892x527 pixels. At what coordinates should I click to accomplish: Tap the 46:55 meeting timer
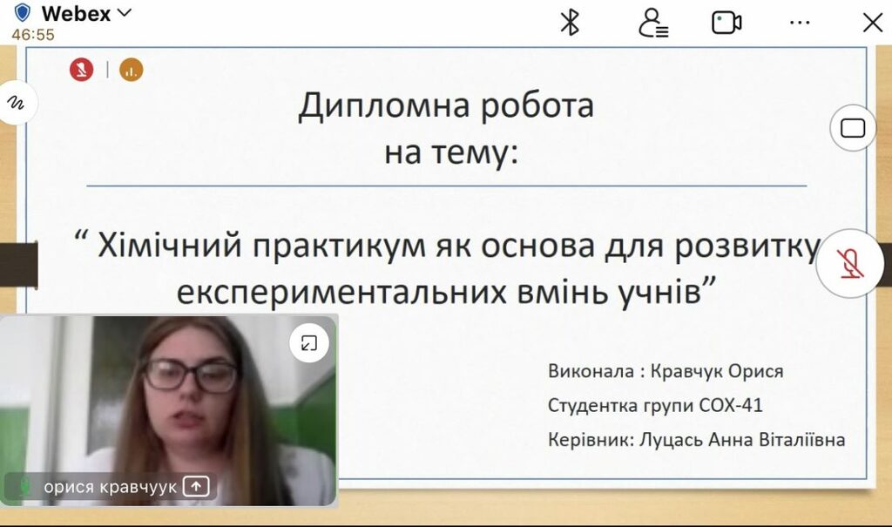coord(33,35)
